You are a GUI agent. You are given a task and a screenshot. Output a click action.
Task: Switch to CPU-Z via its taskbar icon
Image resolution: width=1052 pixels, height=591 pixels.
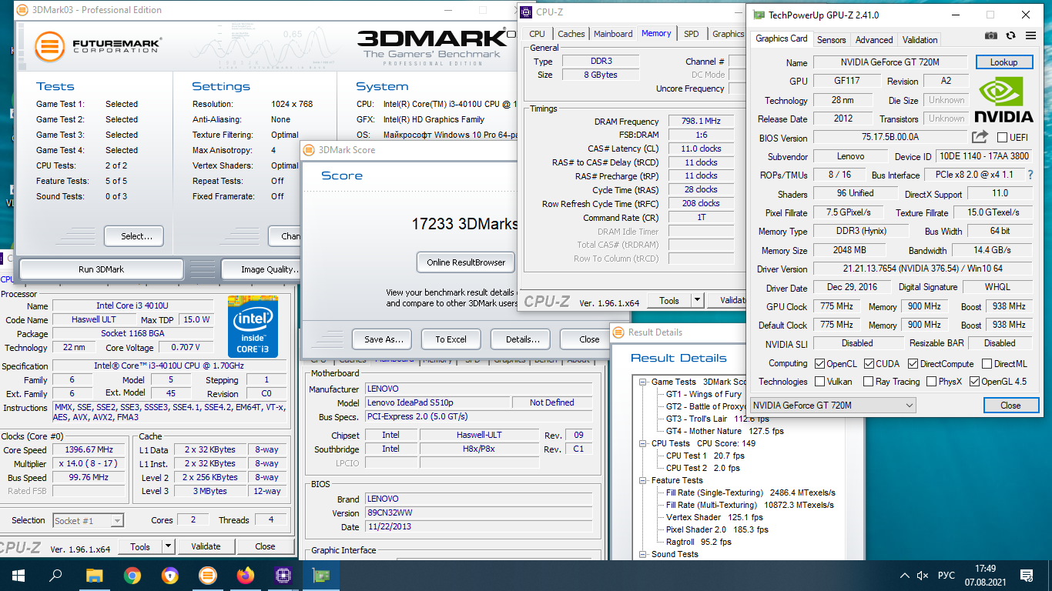(x=283, y=575)
